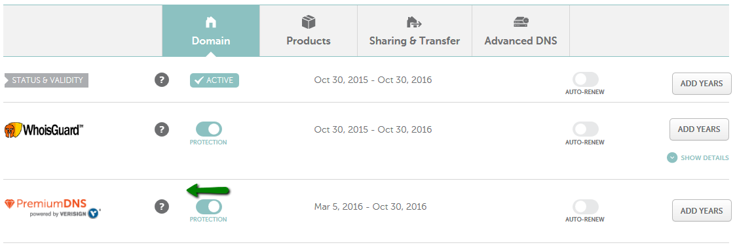Screen dimensions: 735x247
Task: Enable auto-renew for WhoisGuard
Action: pyautogui.click(x=585, y=129)
